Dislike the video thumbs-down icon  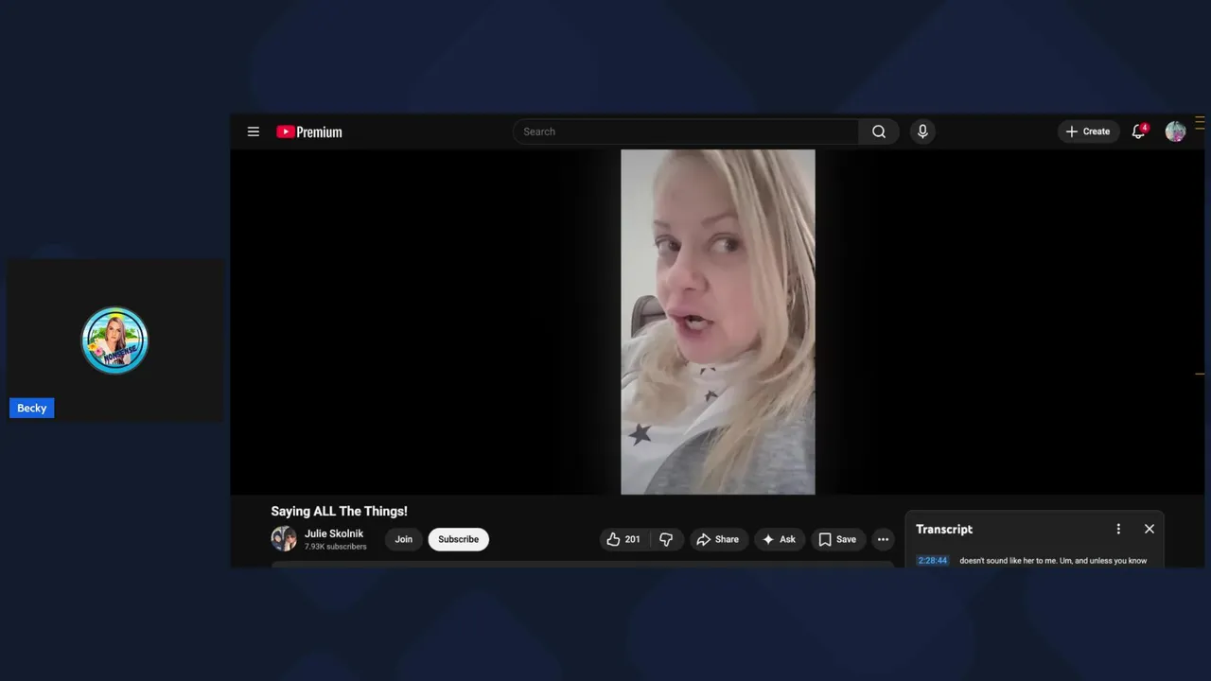(666, 539)
